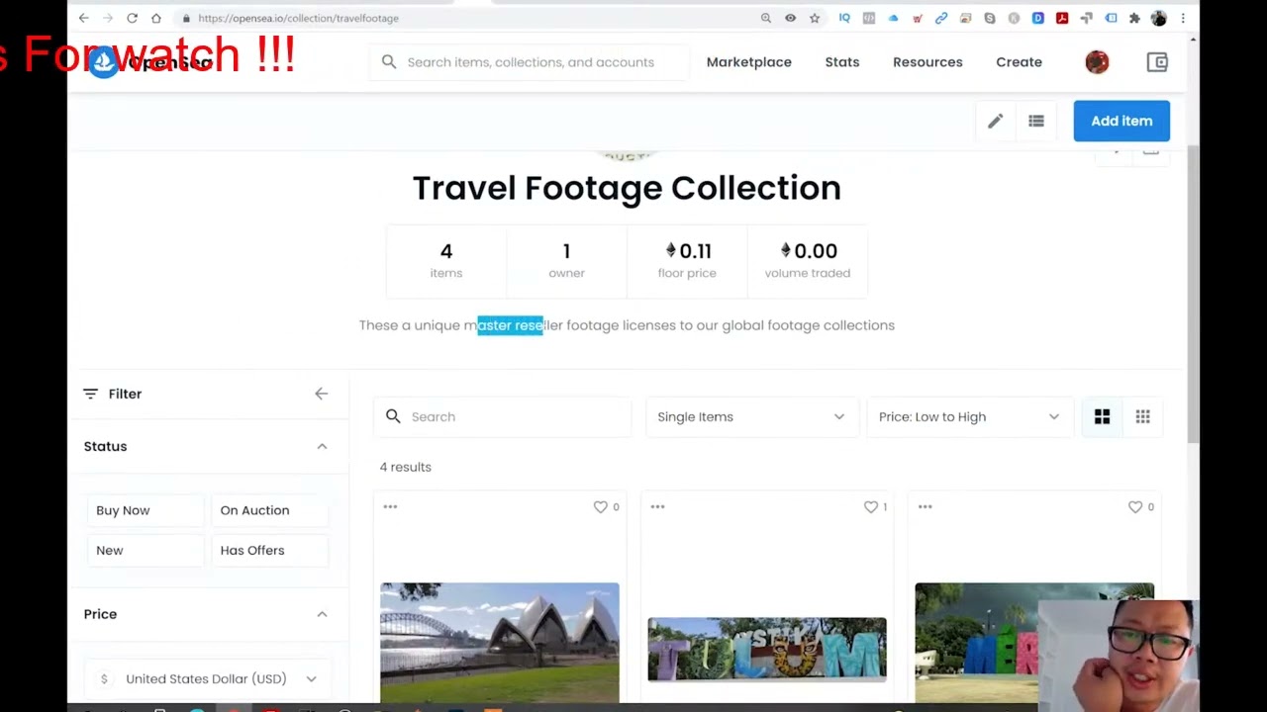The width and height of the screenshot is (1267, 712).
Task: Click the zoom magnifier in address bar
Action: (766, 18)
